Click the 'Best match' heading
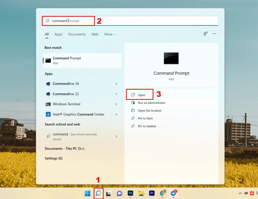 click(x=53, y=48)
